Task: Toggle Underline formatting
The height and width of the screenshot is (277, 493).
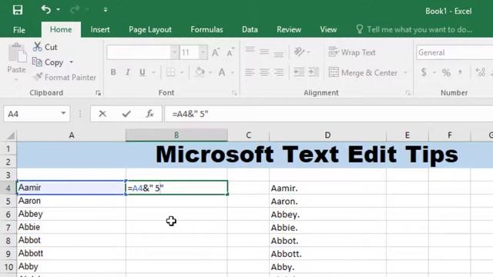Action: (x=143, y=72)
